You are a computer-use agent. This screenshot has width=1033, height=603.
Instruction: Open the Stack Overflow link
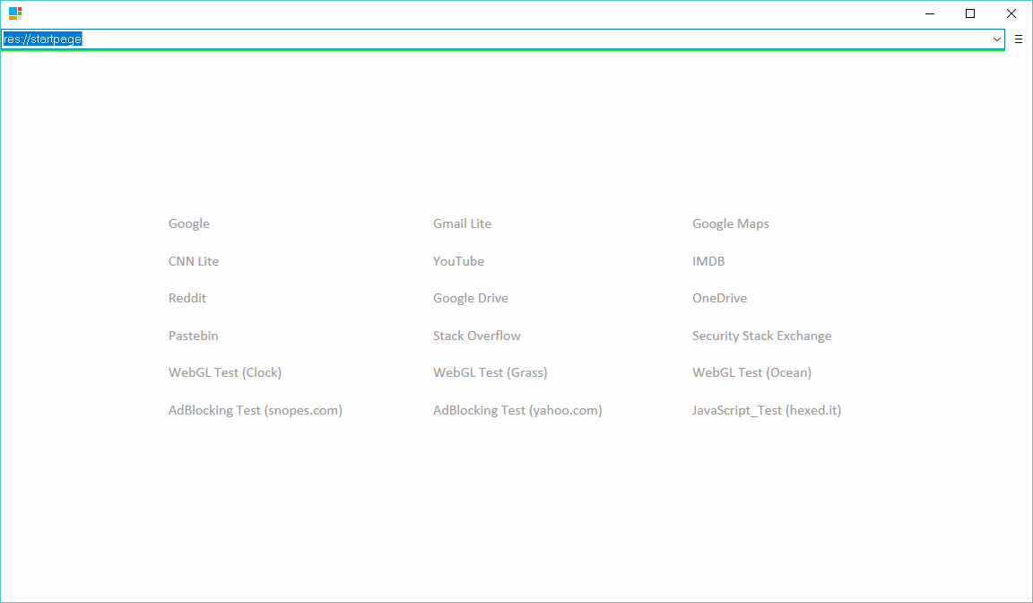tap(476, 336)
